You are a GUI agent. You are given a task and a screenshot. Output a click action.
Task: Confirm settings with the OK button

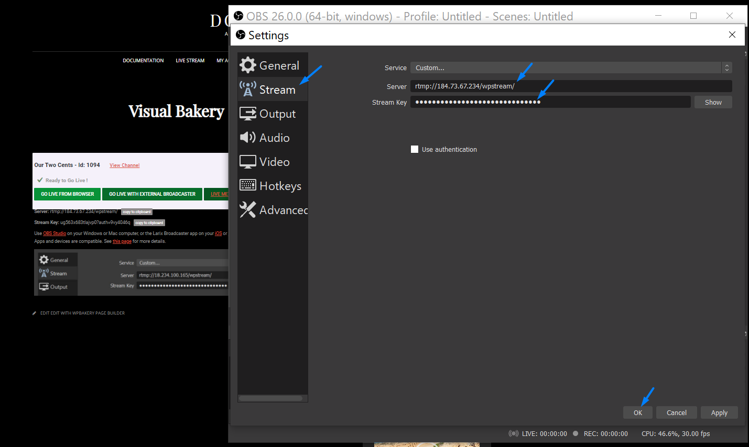tap(638, 412)
